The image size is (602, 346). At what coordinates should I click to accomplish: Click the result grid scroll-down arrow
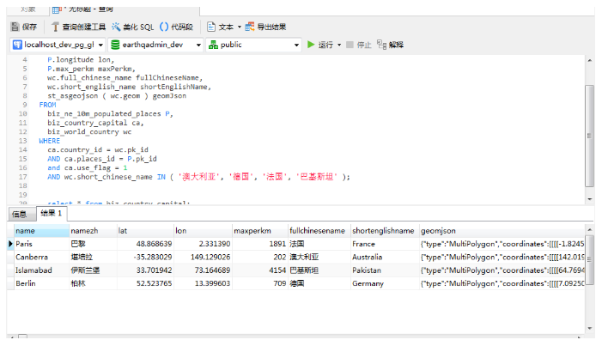pos(590,328)
